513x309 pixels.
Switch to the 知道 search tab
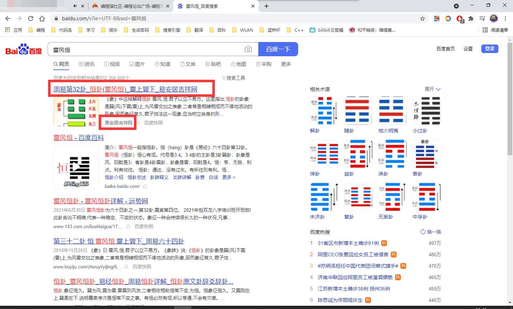(x=162, y=64)
